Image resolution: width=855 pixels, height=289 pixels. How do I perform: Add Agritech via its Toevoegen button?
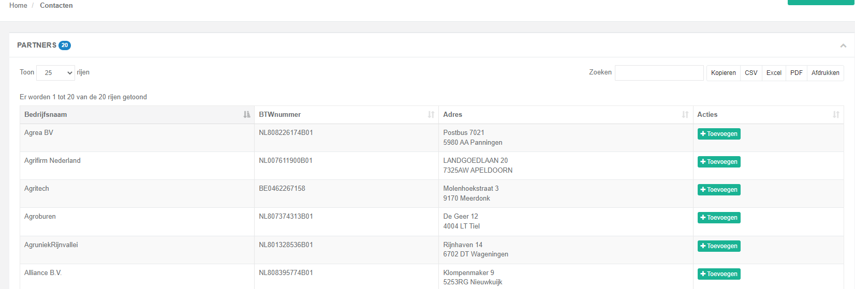pos(719,190)
